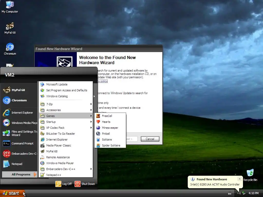Click the Found New Hardware balloon text

(215, 184)
